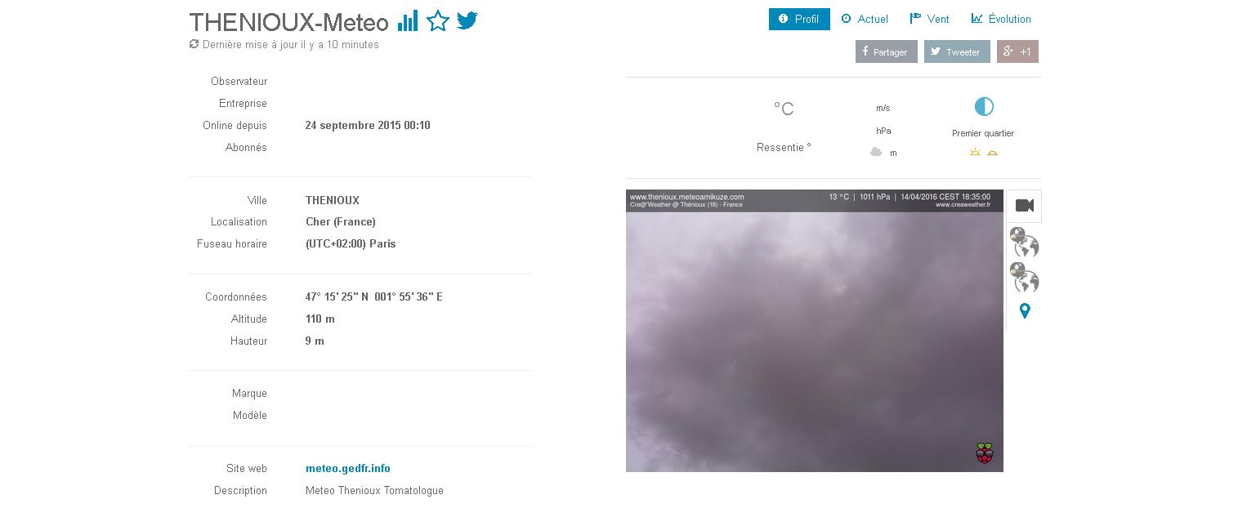The width and height of the screenshot is (1238, 526).
Task: Click the Premier quartier moon phase icon
Action: tap(983, 107)
